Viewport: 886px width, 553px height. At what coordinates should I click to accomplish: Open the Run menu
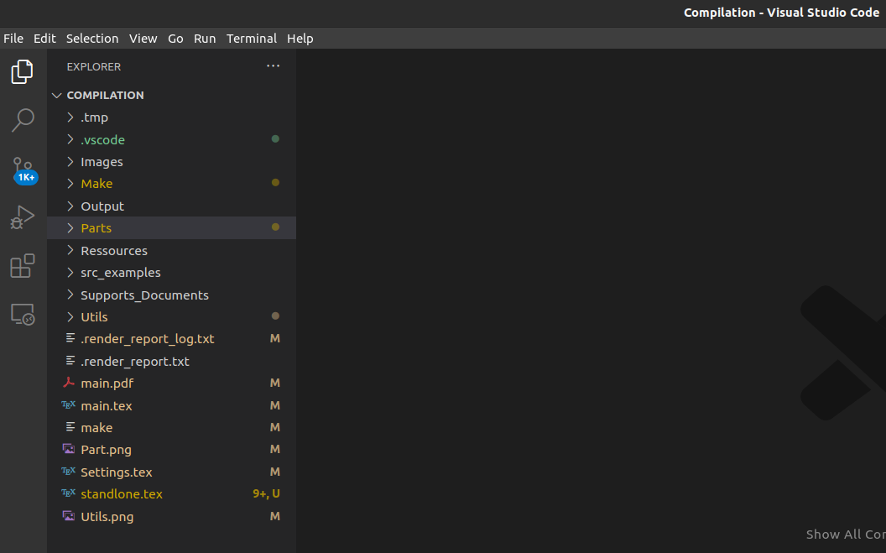pos(205,39)
